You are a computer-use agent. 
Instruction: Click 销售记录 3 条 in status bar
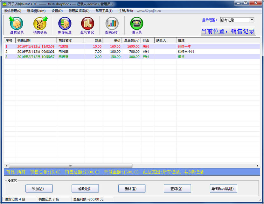tap(49, 199)
